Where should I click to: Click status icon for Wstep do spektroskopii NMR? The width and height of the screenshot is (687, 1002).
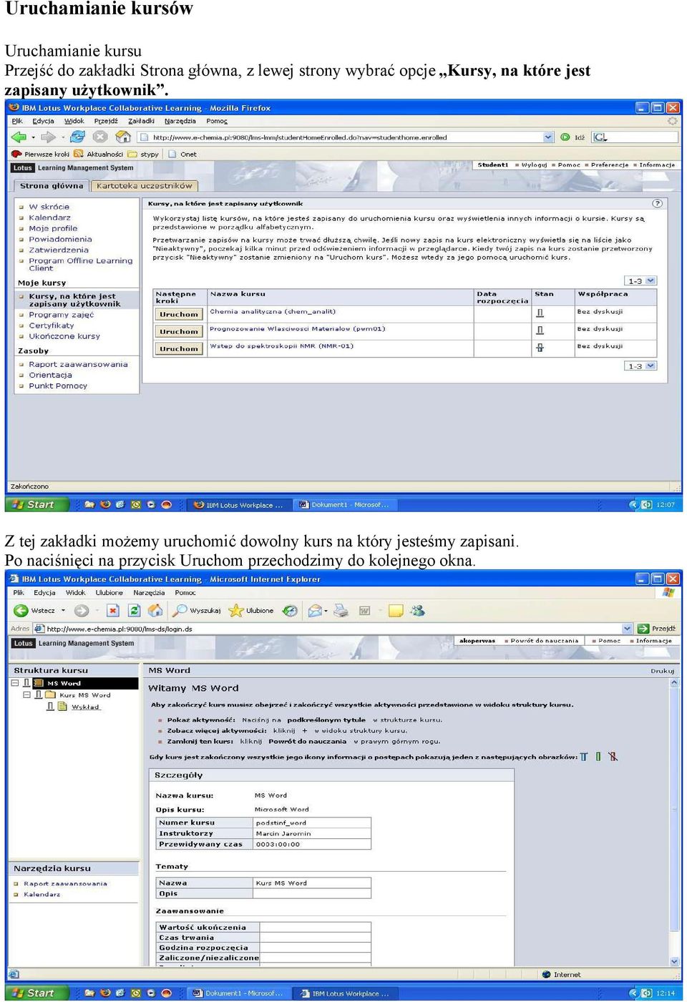[540, 348]
